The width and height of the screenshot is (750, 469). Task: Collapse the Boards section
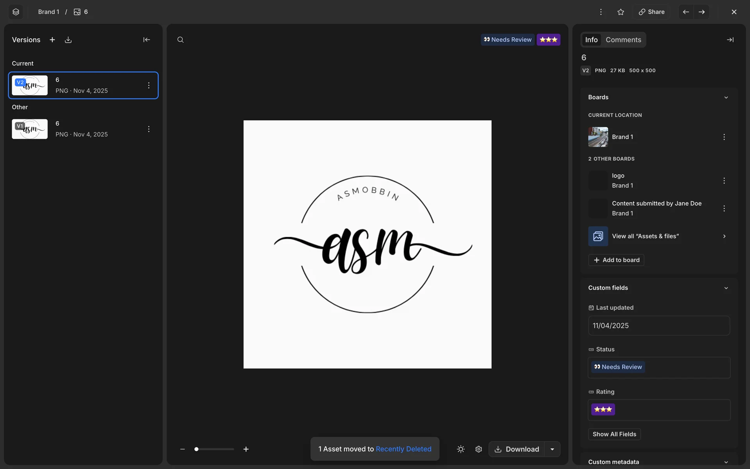tap(726, 97)
